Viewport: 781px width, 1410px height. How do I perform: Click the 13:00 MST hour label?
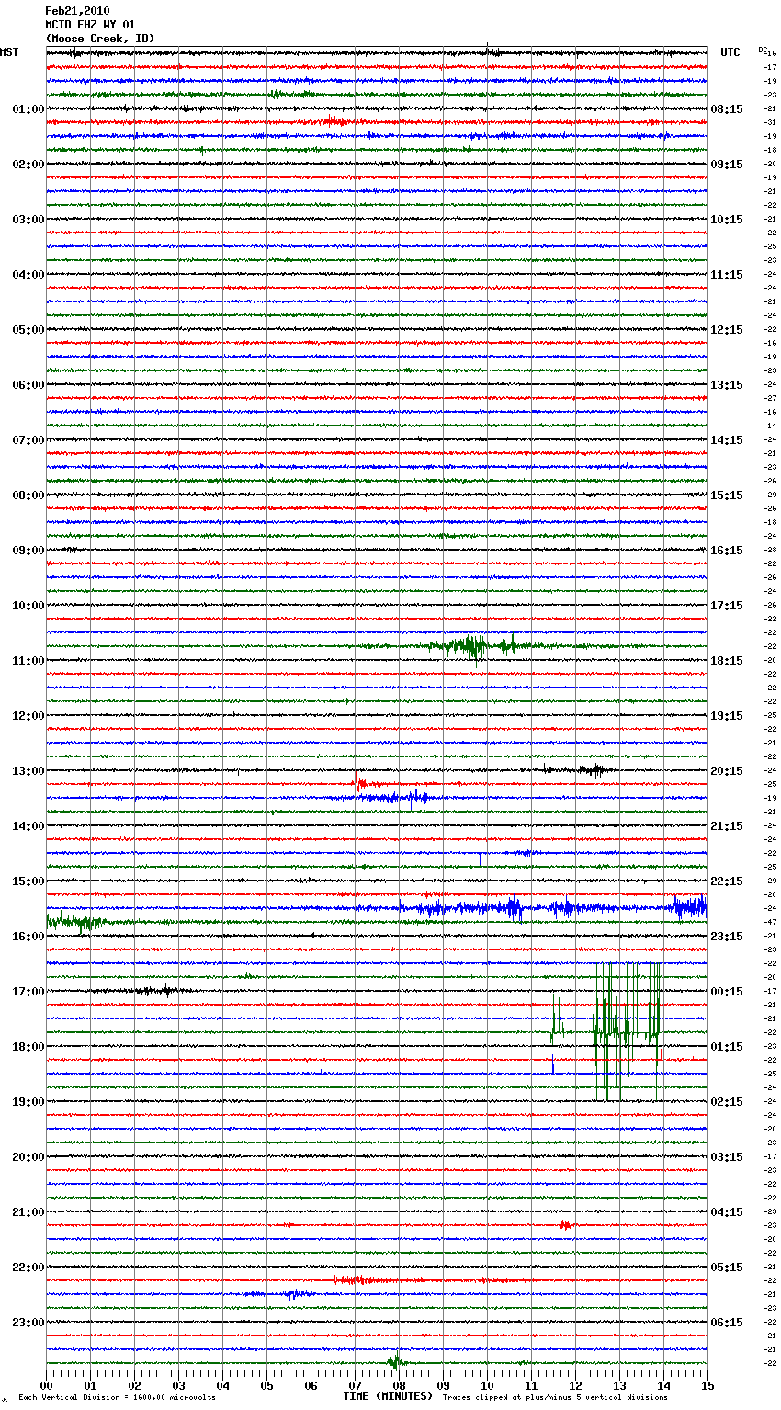(28, 771)
